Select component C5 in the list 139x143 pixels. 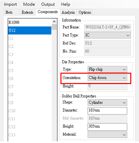click(x=30, y=71)
